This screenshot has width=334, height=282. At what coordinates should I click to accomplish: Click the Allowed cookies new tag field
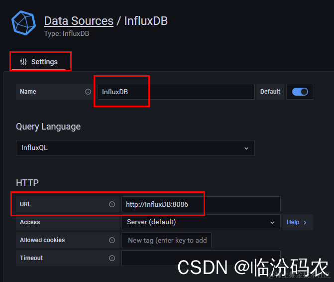click(166, 240)
